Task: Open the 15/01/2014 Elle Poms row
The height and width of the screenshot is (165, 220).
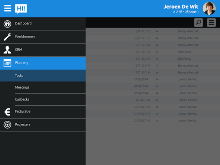Action: point(153,52)
